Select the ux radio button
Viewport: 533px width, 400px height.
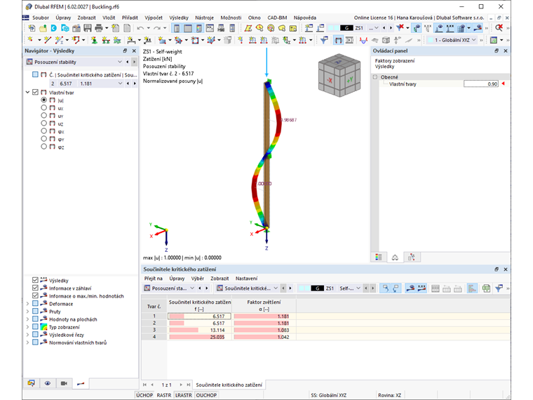coord(43,108)
